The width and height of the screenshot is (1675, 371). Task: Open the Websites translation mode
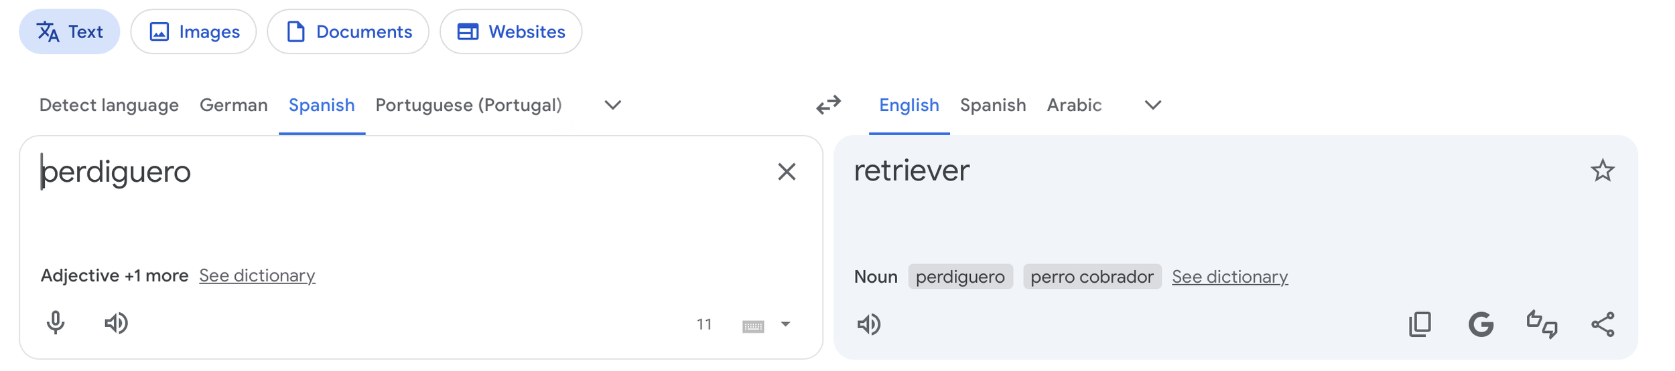click(511, 31)
